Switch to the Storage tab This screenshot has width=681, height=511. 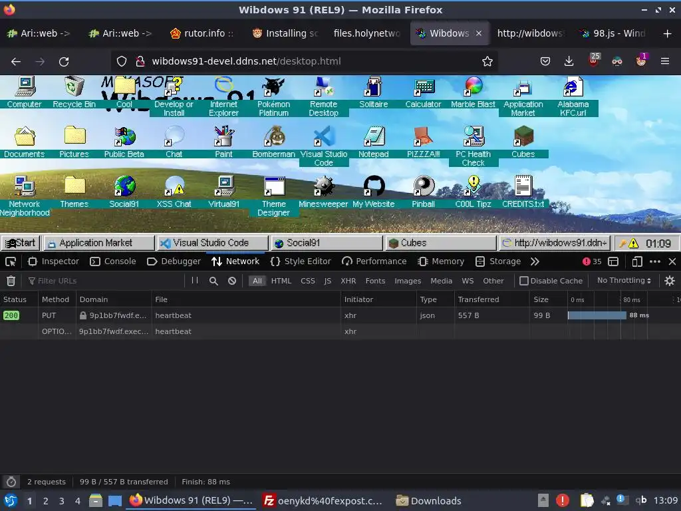click(x=498, y=261)
